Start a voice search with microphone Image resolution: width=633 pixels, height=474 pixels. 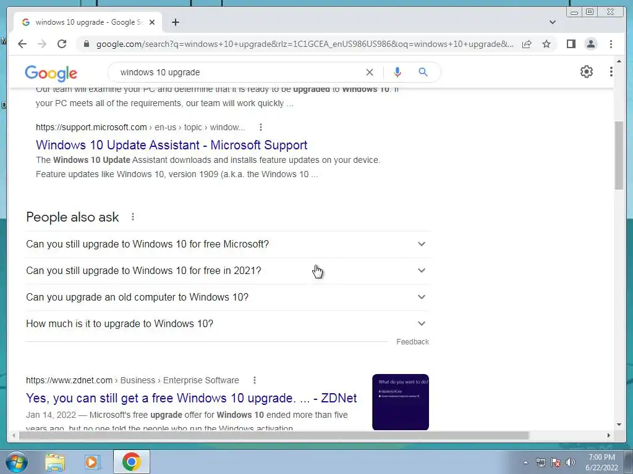[x=397, y=72]
